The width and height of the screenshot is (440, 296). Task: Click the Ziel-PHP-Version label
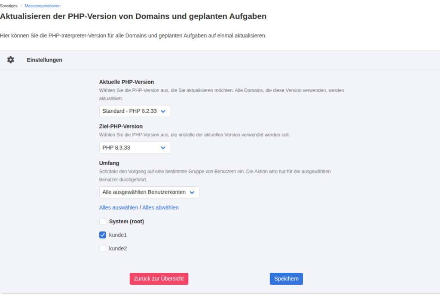pyautogui.click(x=121, y=126)
